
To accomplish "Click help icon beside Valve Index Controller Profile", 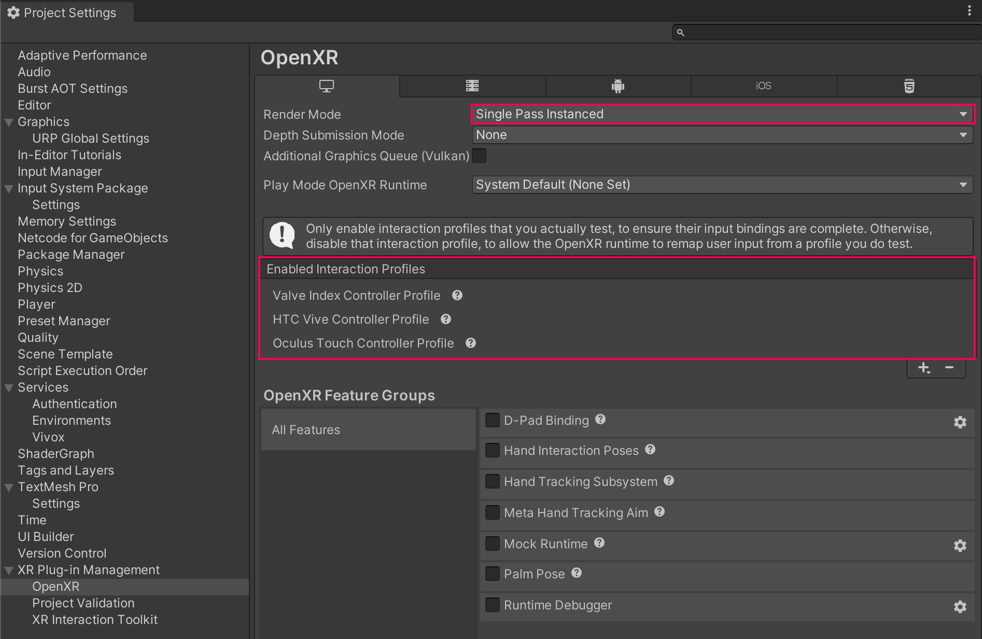I will point(457,295).
